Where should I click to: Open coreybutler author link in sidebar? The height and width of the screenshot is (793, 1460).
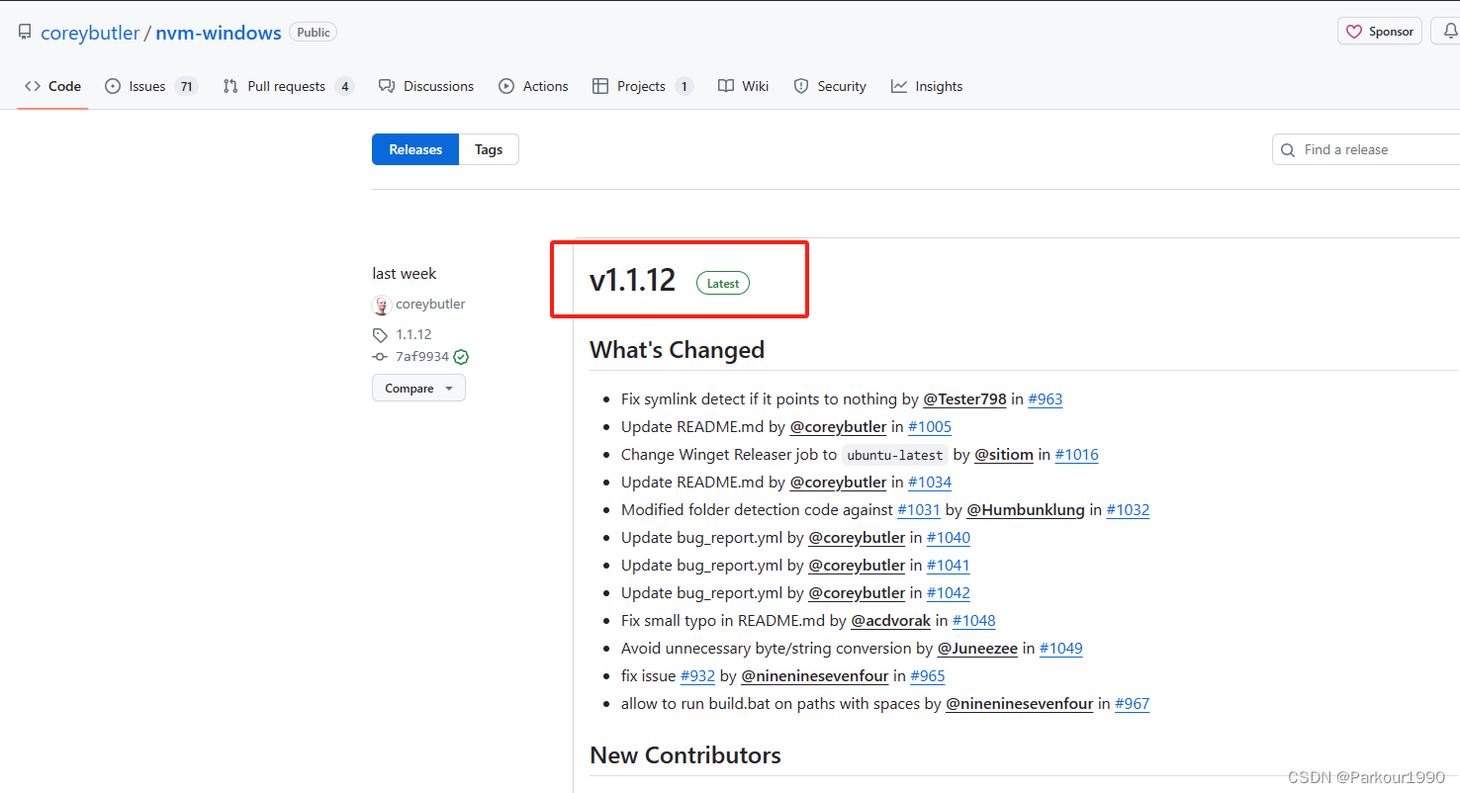coord(430,304)
